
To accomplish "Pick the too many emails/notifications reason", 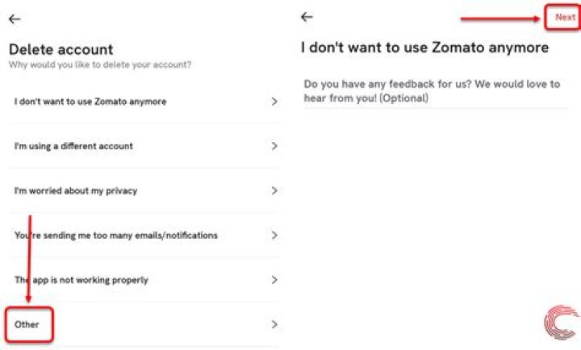I will [115, 235].
